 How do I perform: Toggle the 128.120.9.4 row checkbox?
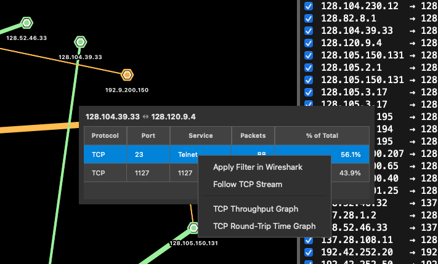[x=309, y=43]
